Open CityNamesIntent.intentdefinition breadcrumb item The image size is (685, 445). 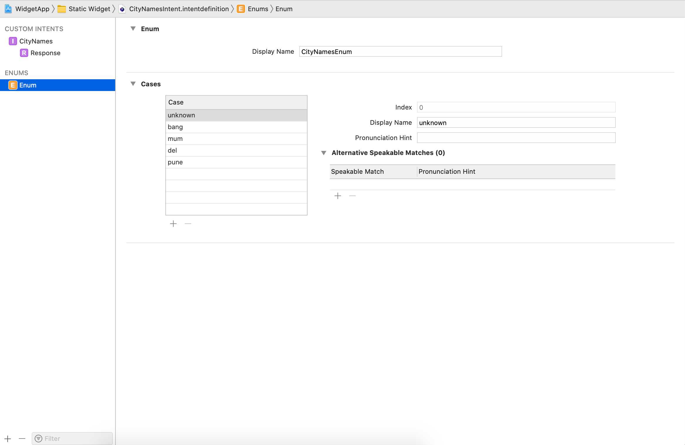(x=179, y=9)
